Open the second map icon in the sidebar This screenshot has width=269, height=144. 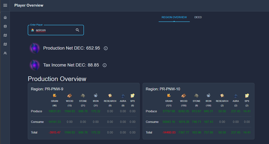pos(5,44)
